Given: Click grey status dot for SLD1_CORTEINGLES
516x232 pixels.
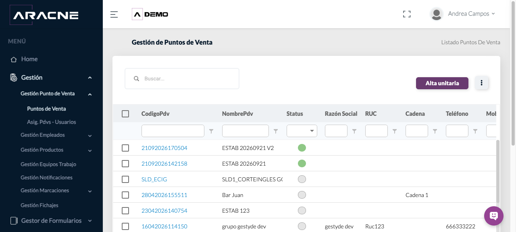Looking at the screenshot, I should point(302,179).
